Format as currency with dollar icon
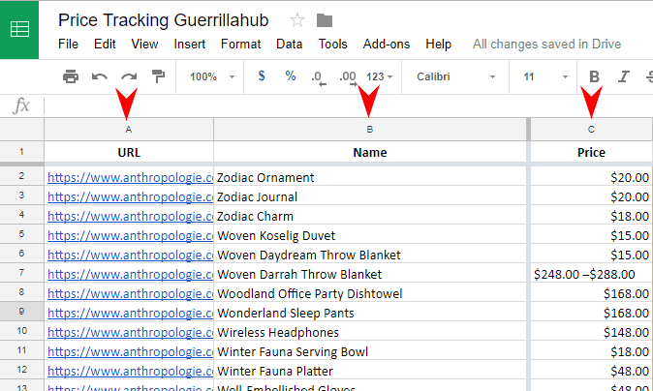The width and height of the screenshot is (653, 391). (x=262, y=76)
